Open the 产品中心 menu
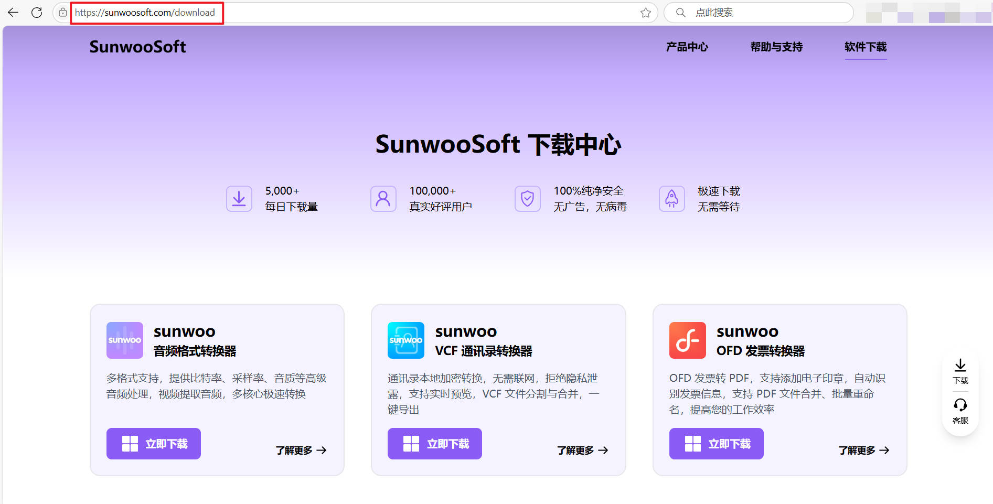993x504 pixels. (x=687, y=47)
